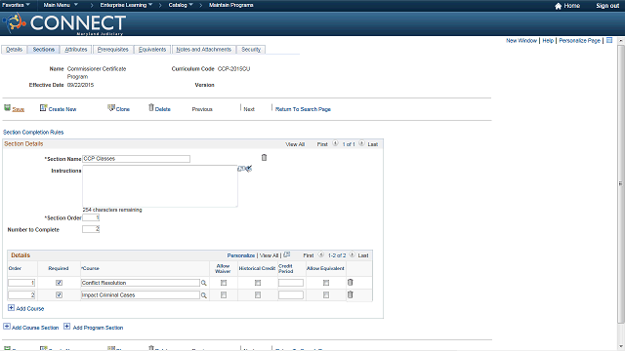The width and height of the screenshot is (625, 351).
Task: Toggle Required for Conflict Resolution
Action: click(59, 283)
